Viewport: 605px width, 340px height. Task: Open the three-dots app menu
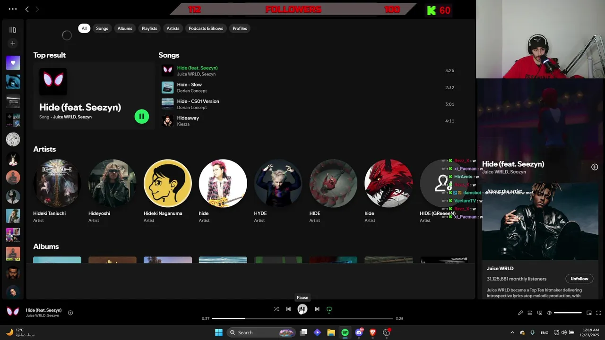13,9
